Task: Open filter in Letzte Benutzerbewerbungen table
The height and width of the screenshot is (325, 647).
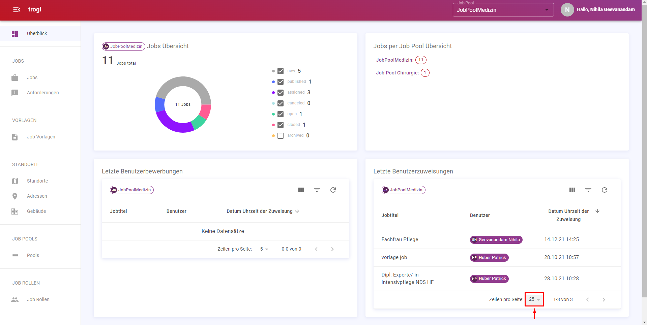Action: (317, 190)
